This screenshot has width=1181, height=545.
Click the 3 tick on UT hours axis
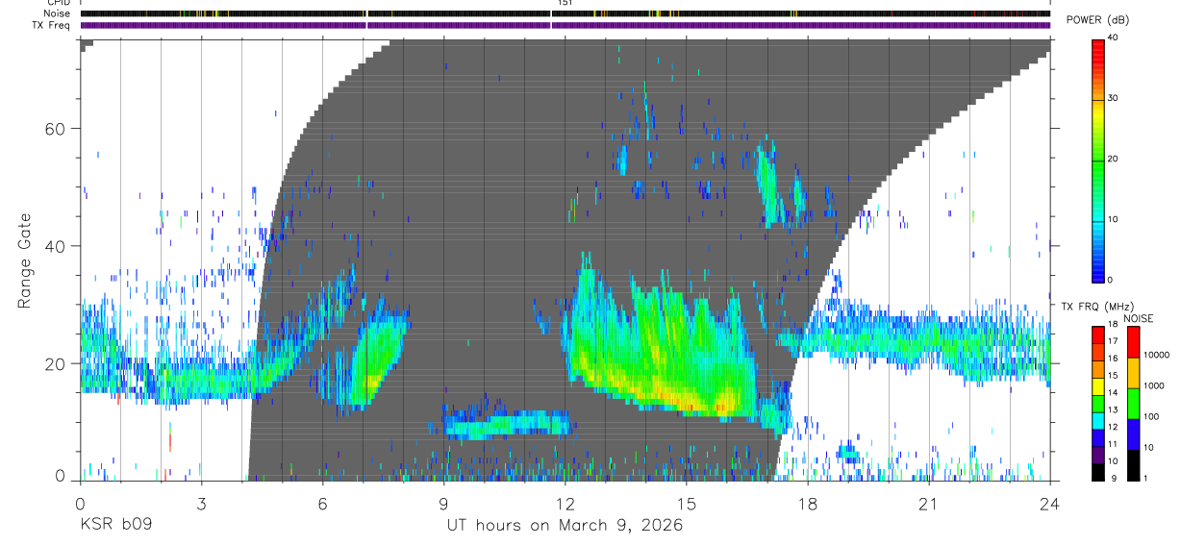point(201,505)
